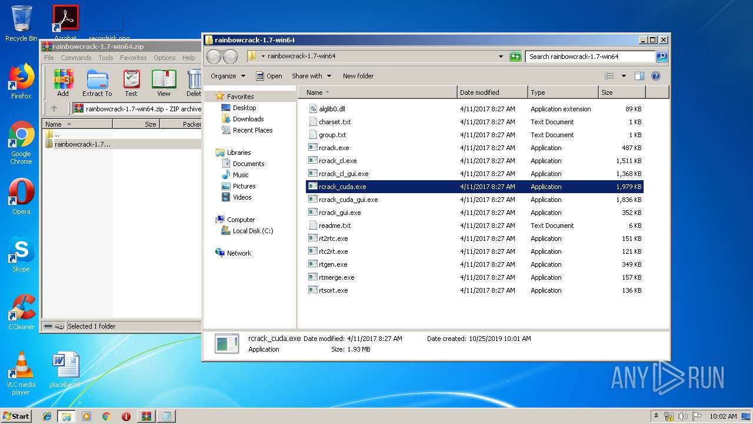Click the View icon in WinRAR toolbar
Screen dimensions: 753x424
[164, 83]
